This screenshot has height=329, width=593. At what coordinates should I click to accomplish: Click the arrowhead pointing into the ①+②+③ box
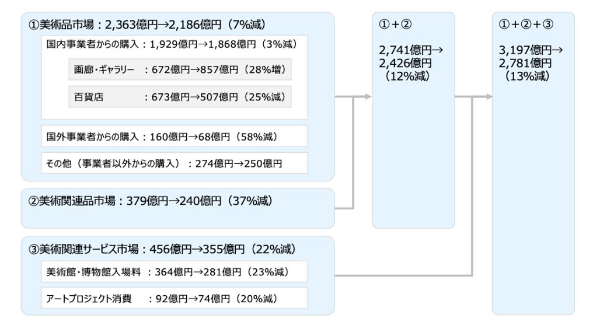(488, 97)
